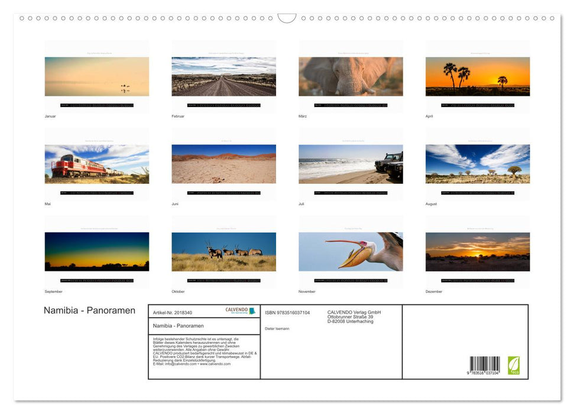Click the blue droplet in CALVENDO logo
This screenshot has width=574, height=414.
coord(252,310)
